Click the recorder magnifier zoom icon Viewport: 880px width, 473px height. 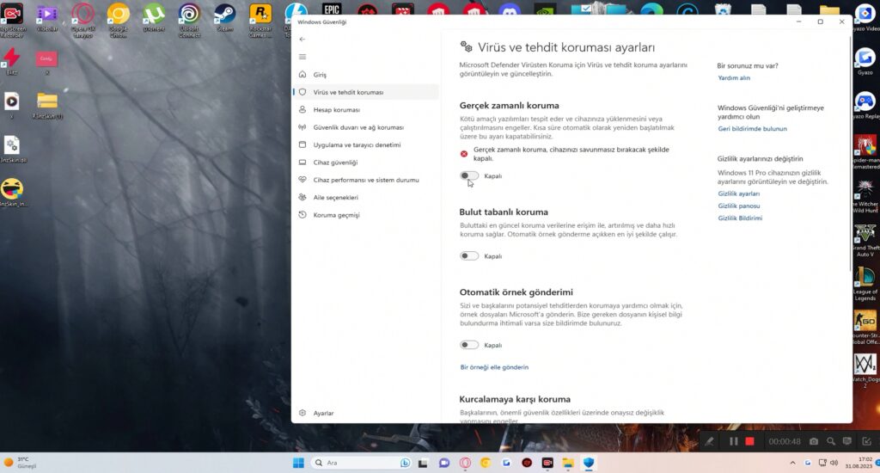click(831, 441)
